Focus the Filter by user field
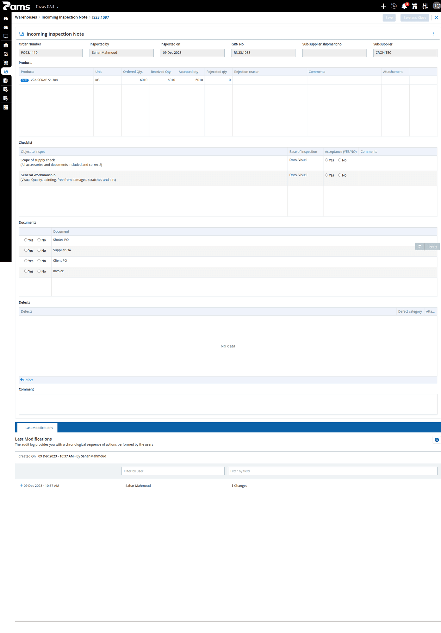This screenshot has height=633, width=441. pos(173,471)
